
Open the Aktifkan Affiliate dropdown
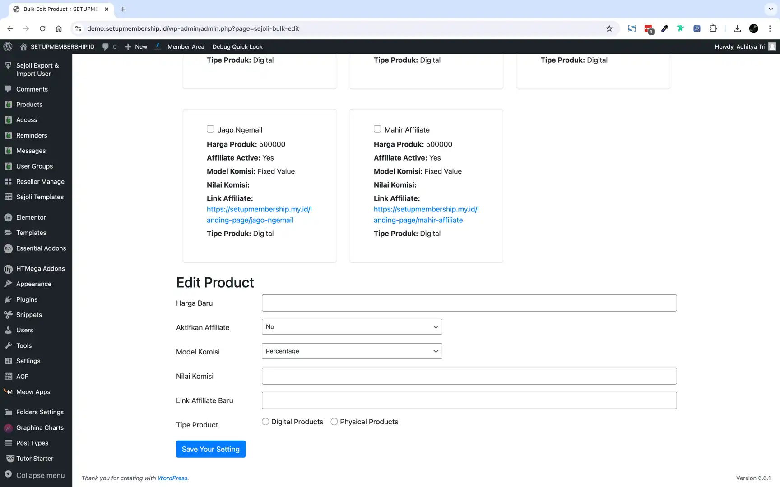coord(351,326)
